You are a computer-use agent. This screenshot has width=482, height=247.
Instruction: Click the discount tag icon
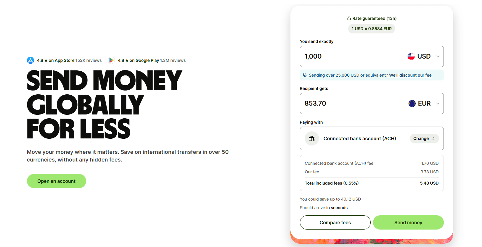[305, 75]
